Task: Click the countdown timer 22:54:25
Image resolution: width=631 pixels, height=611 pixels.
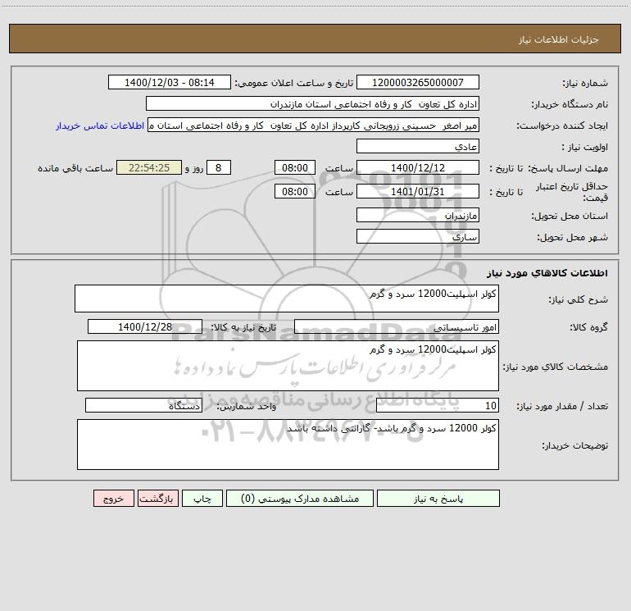Action: (x=149, y=167)
